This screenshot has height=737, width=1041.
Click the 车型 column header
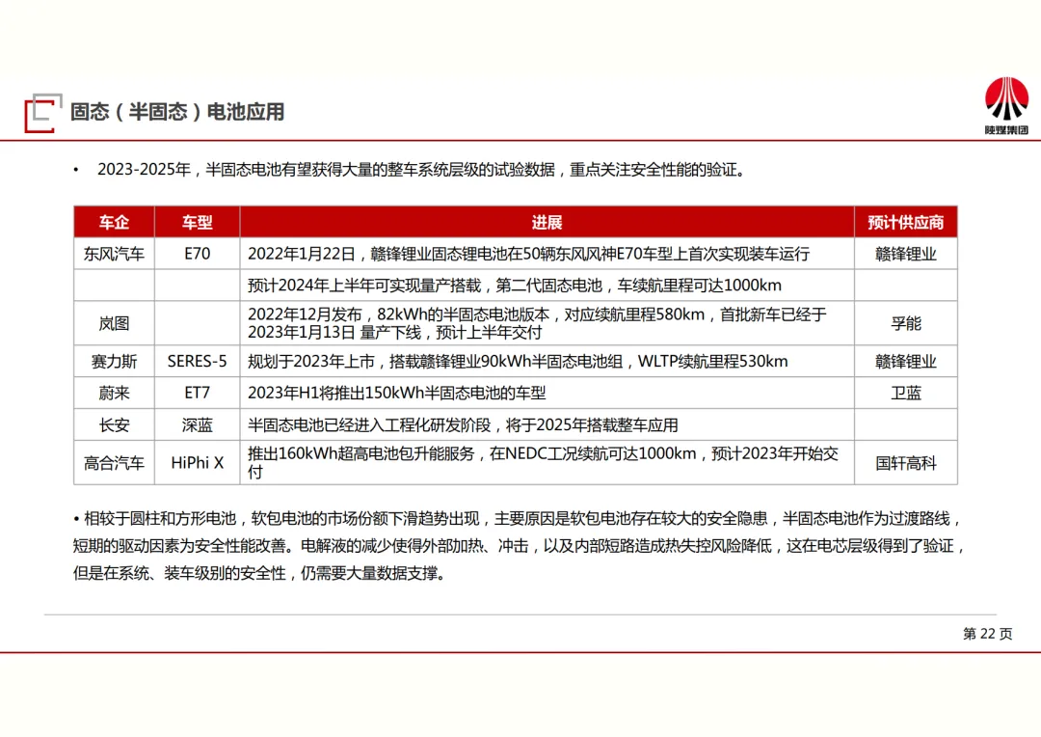(x=198, y=222)
